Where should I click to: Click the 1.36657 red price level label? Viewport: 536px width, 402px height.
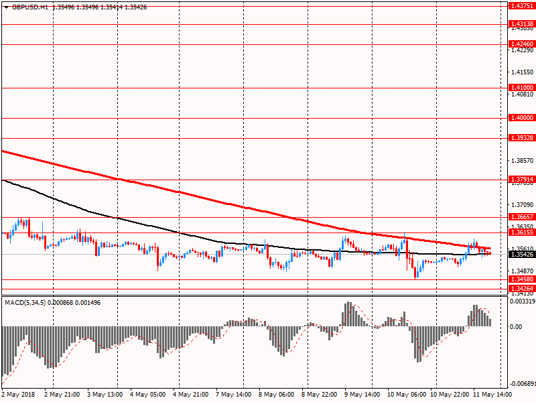pyautogui.click(x=522, y=217)
